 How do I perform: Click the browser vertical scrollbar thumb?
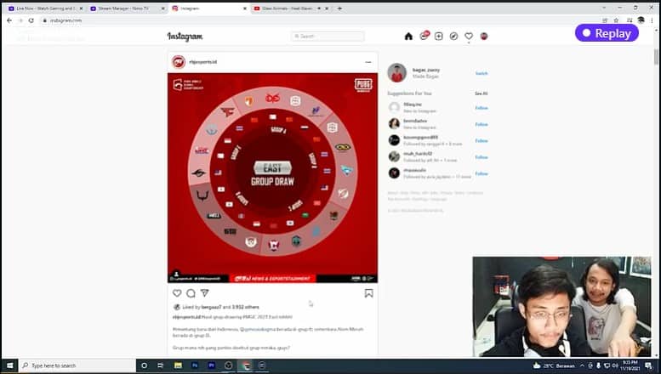(656, 57)
